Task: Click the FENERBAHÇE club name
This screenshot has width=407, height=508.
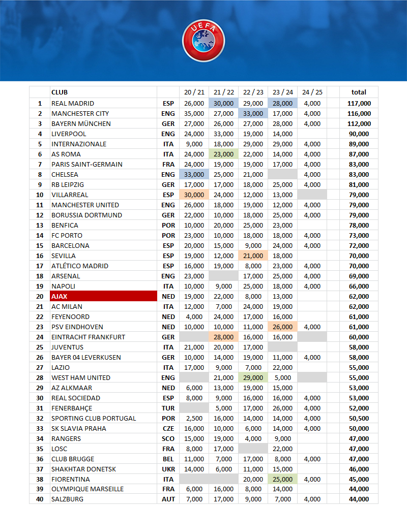Action: [72, 408]
